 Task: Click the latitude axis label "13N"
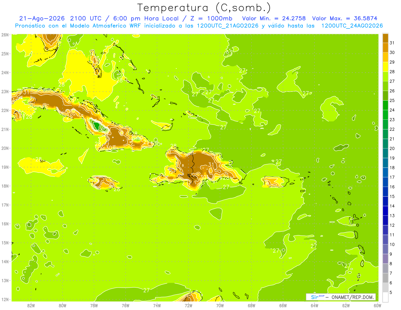tap(5, 280)
